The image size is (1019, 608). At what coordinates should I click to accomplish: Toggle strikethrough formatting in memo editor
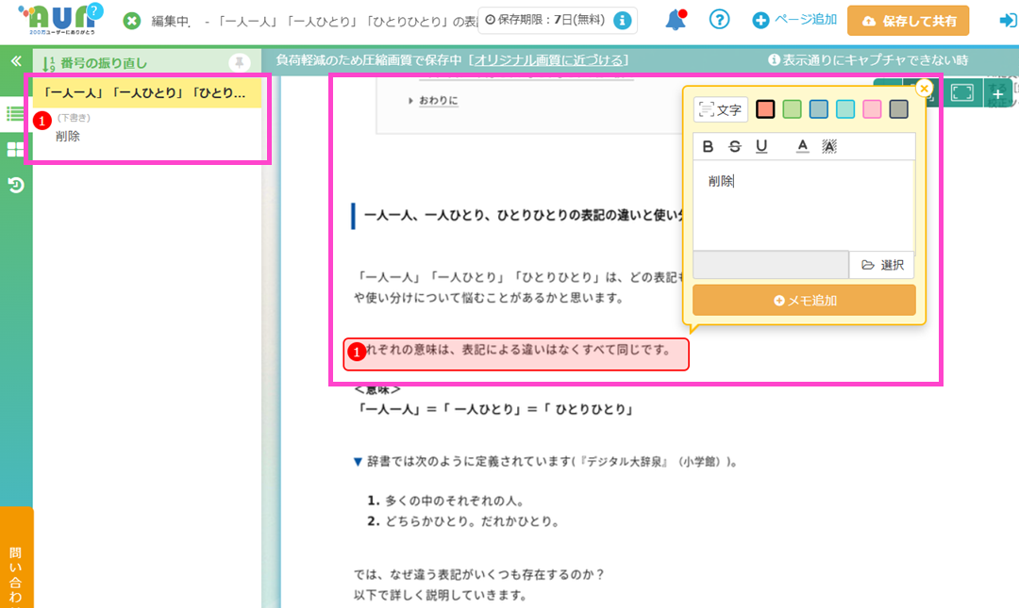pos(734,146)
